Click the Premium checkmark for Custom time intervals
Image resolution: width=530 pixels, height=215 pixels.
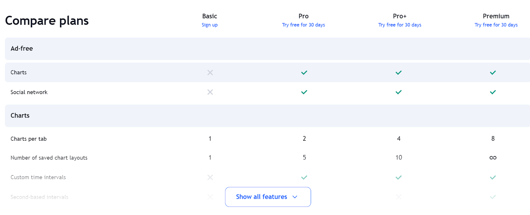tap(493, 177)
